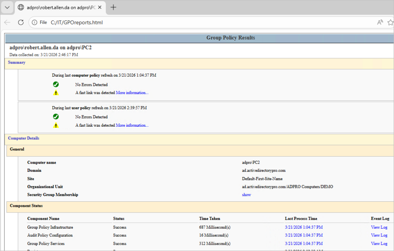Click yellow warning icon for computer policy

pyautogui.click(x=56, y=93)
